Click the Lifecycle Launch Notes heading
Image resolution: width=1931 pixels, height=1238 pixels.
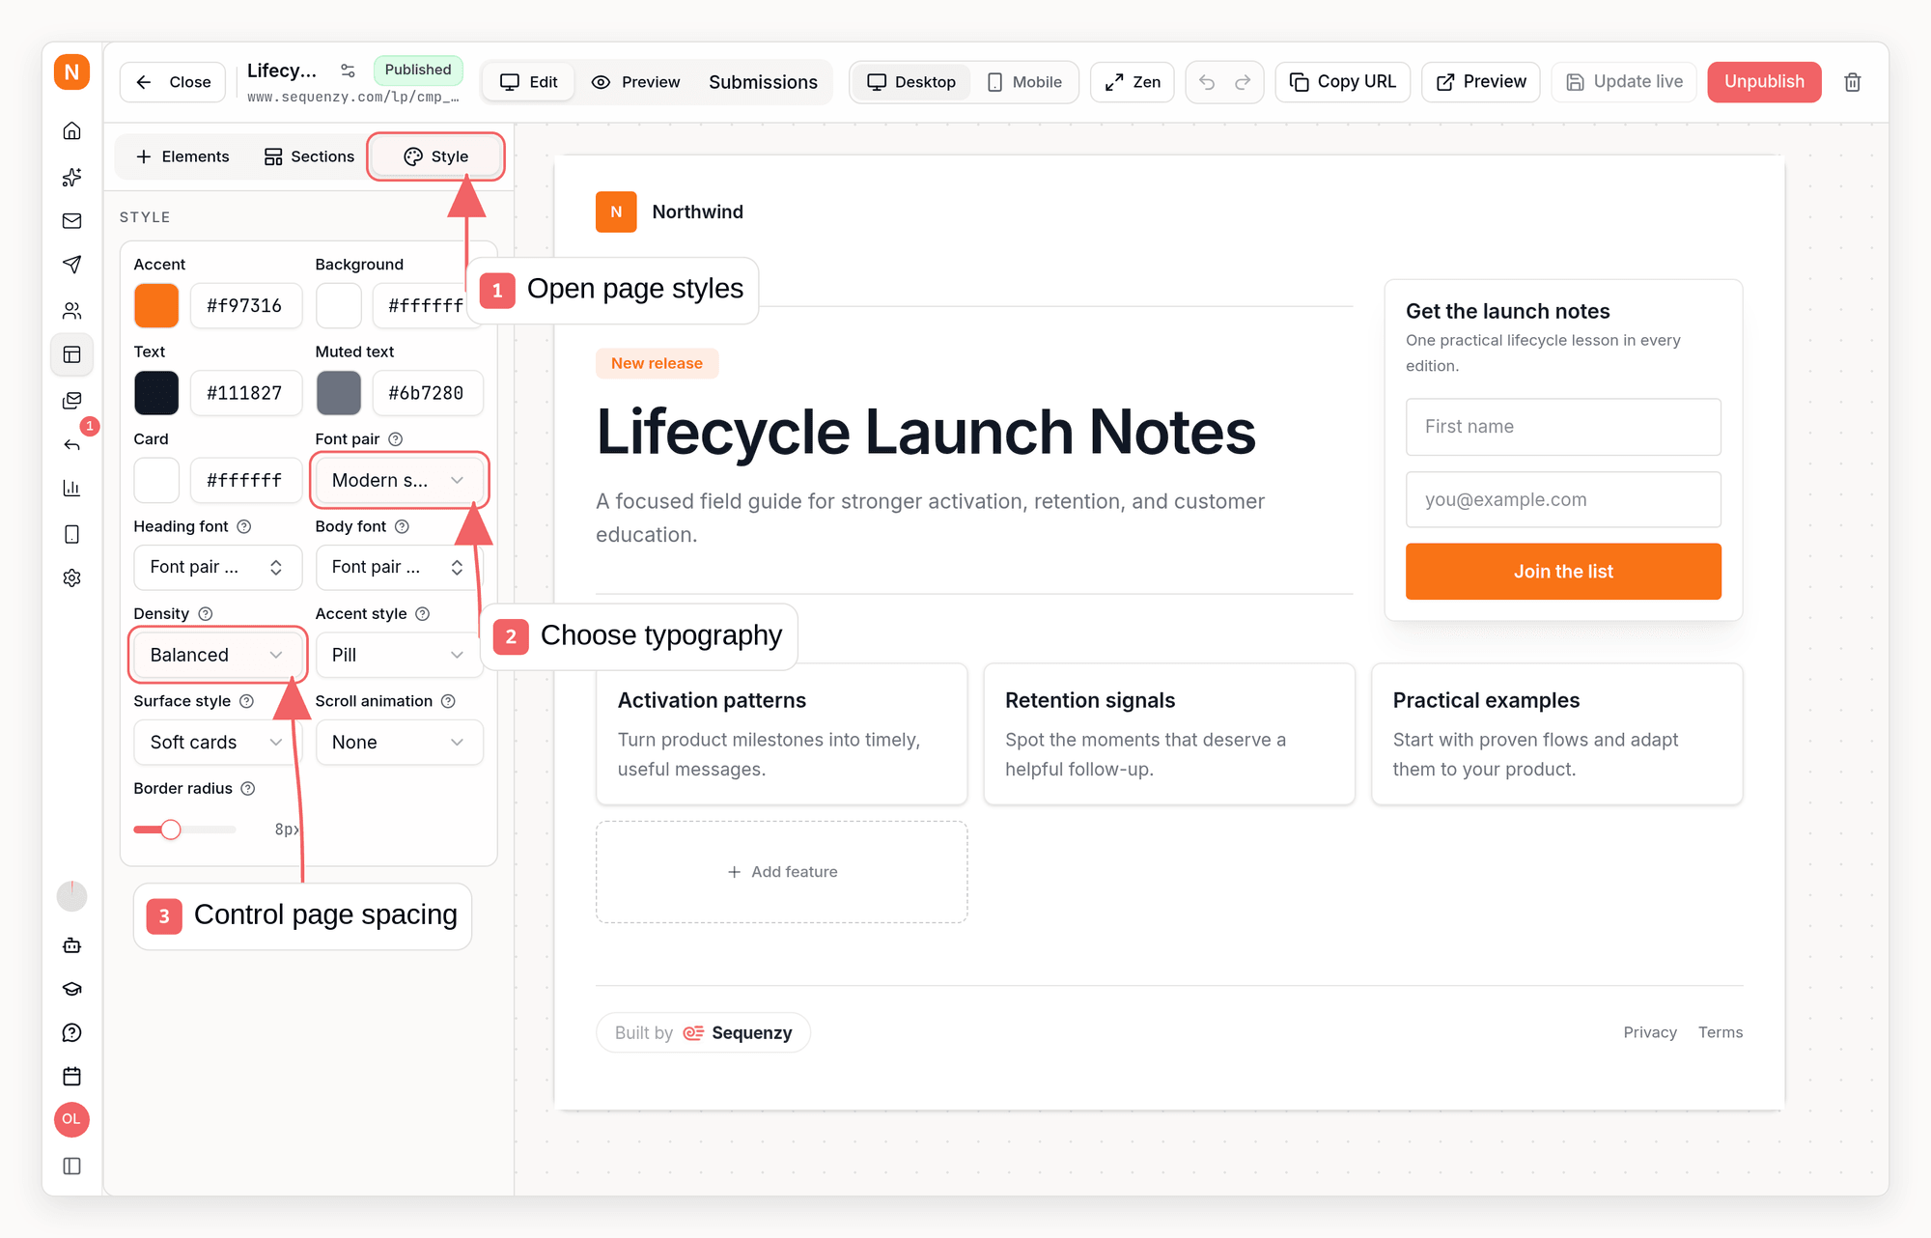coord(926,431)
